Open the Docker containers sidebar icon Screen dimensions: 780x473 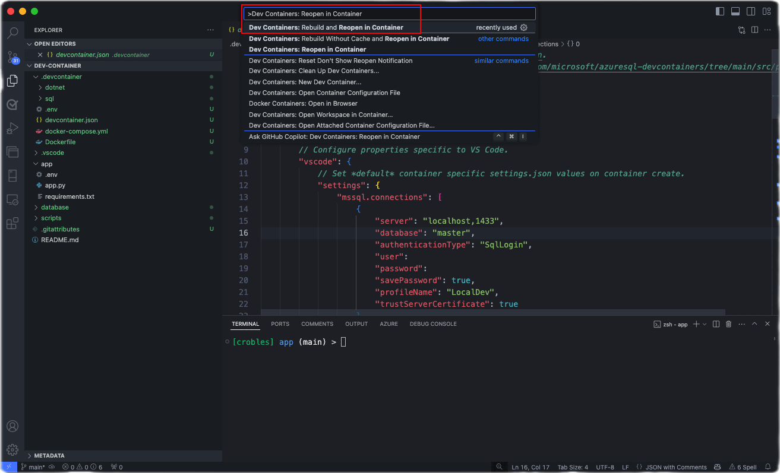click(x=12, y=153)
